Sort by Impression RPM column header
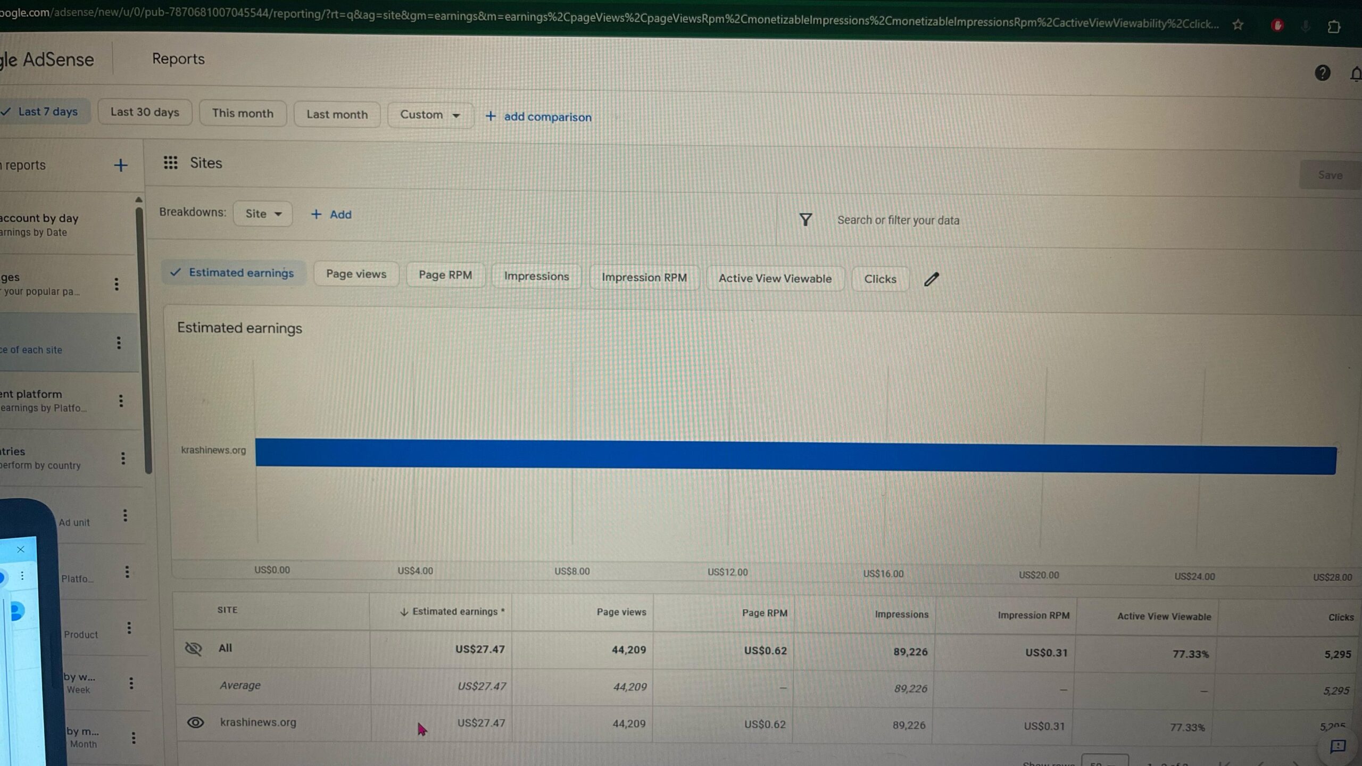 [1033, 615]
